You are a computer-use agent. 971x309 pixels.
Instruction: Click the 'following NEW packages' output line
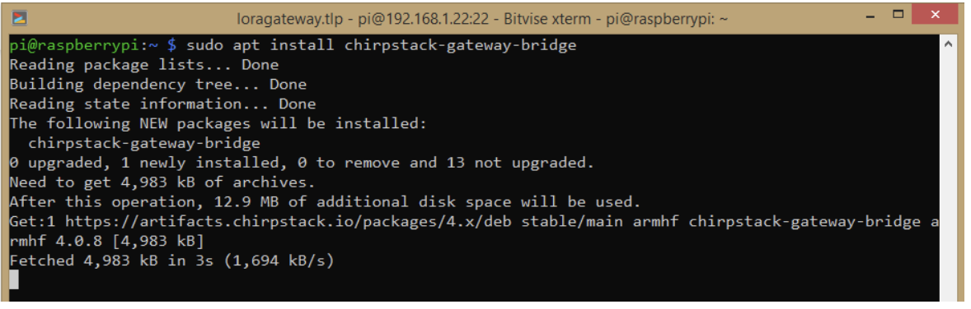(218, 123)
